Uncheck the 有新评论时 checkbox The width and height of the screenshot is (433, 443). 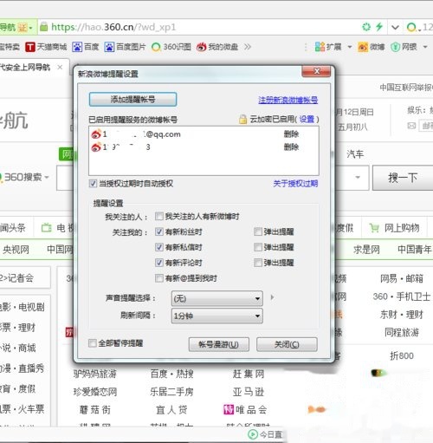pyautogui.click(x=159, y=263)
